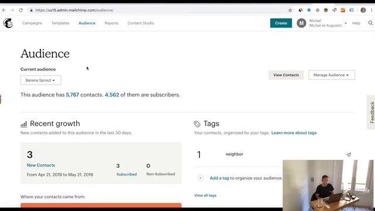Open the Reports menu
The width and height of the screenshot is (375, 211).
(x=111, y=23)
